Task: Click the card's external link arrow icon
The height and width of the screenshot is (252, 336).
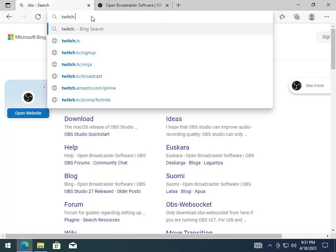Action: point(44,88)
